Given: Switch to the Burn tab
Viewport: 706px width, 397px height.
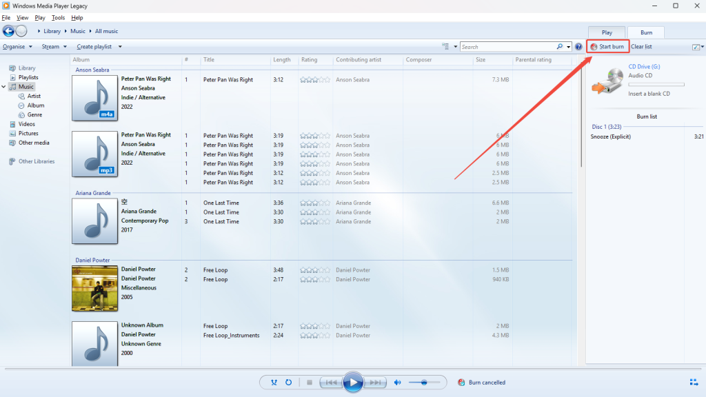Looking at the screenshot, I should pos(646,32).
